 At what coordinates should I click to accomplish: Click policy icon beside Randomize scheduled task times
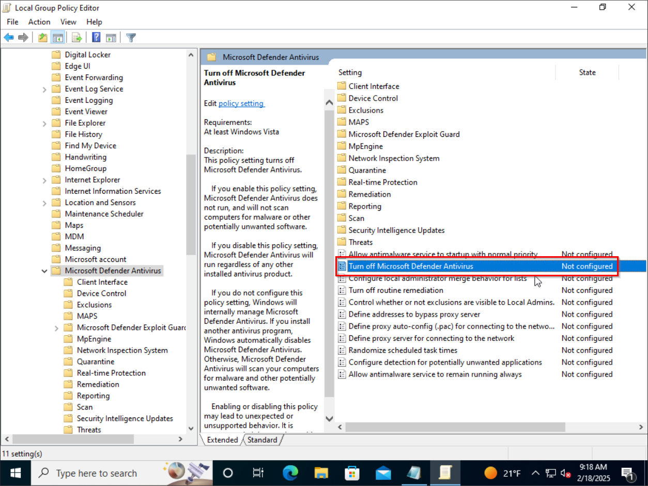(x=342, y=350)
